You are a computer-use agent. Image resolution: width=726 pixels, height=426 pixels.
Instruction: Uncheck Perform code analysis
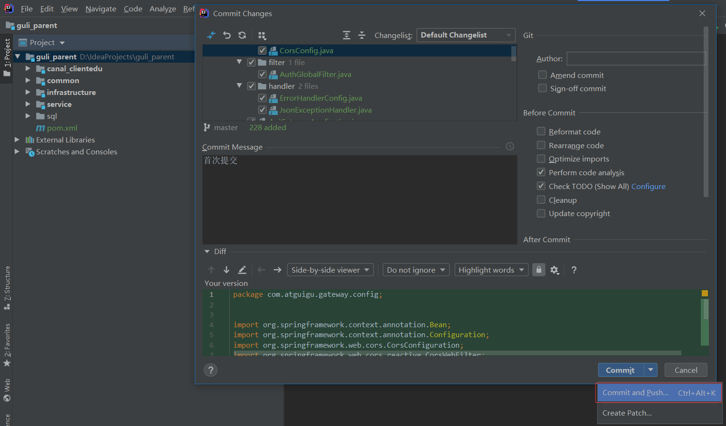tap(541, 172)
